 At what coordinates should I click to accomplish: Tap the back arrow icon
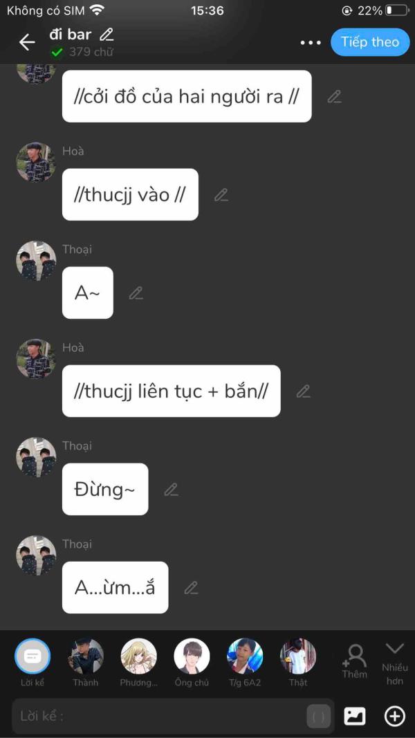coord(27,42)
